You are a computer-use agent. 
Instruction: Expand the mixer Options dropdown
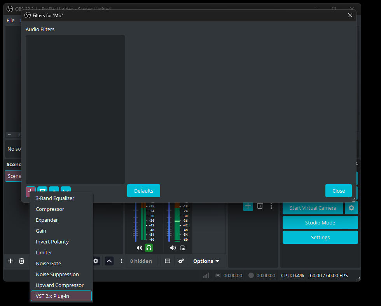click(x=206, y=261)
